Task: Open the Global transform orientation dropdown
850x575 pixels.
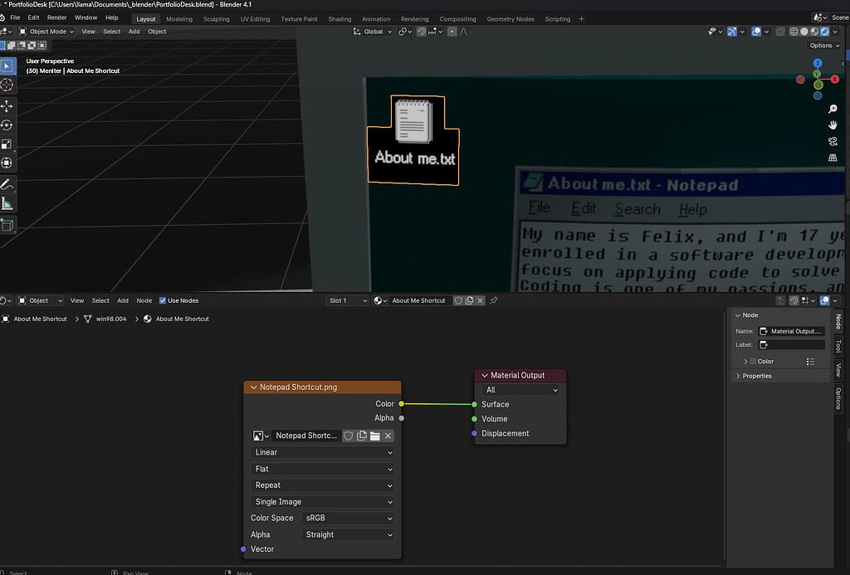Action: [370, 31]
